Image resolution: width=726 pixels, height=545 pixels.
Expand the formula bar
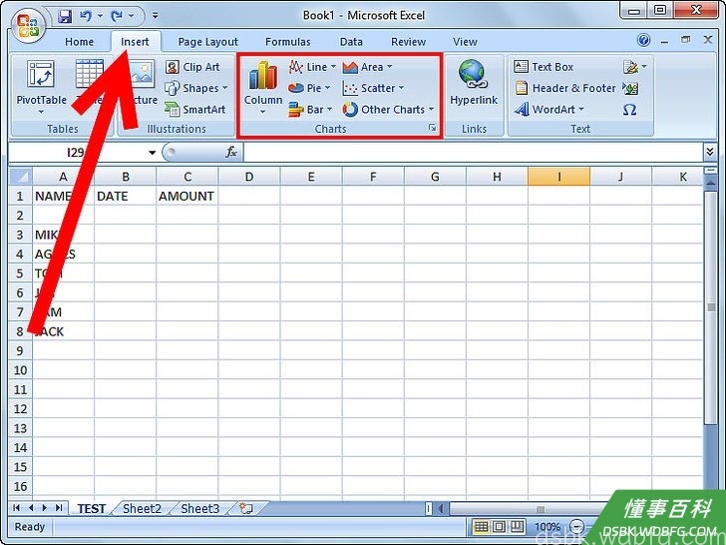pyautogui.click(x=710, y=152)
